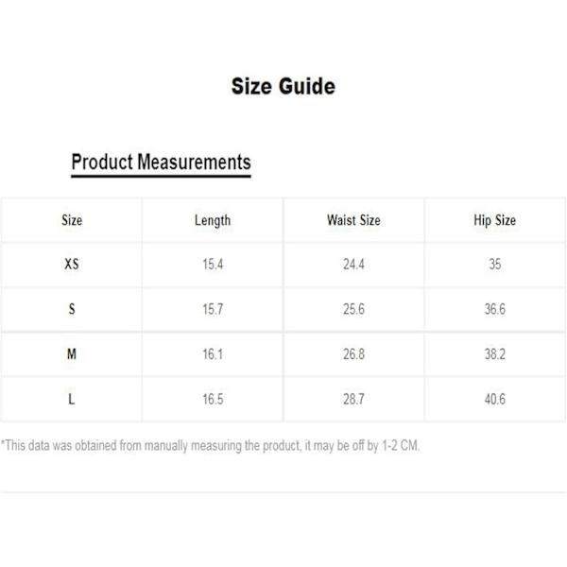
Task: Click L waist value 28.7
Action: coord(353,399)
